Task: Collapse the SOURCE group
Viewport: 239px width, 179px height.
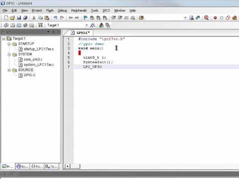Action: click(9, 70)
